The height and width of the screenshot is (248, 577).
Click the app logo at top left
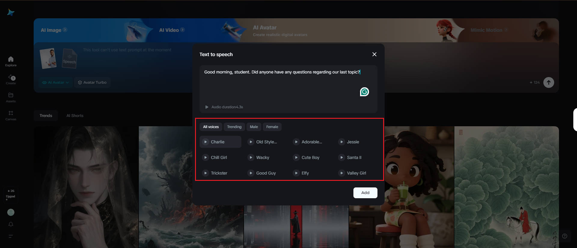pyautogui.click(x=11, y=12)
